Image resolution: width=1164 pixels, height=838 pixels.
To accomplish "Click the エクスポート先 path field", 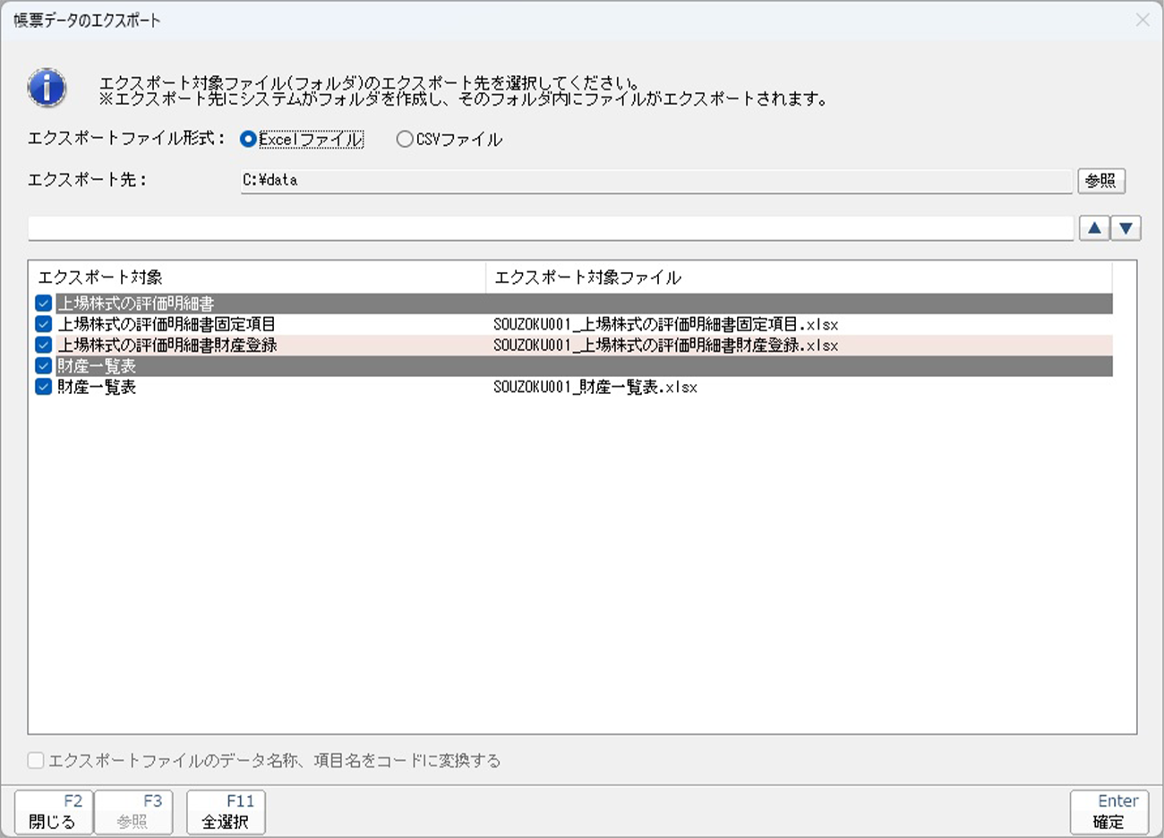I will (655, 180).
